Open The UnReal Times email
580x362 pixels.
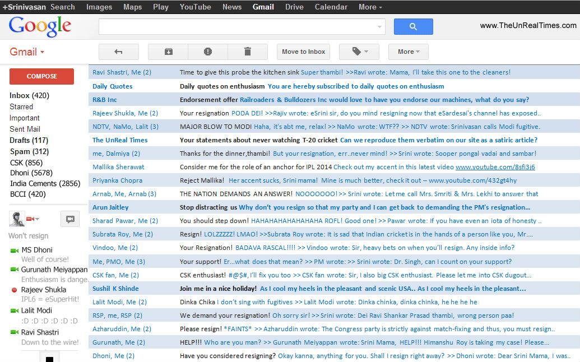(334, 140)
